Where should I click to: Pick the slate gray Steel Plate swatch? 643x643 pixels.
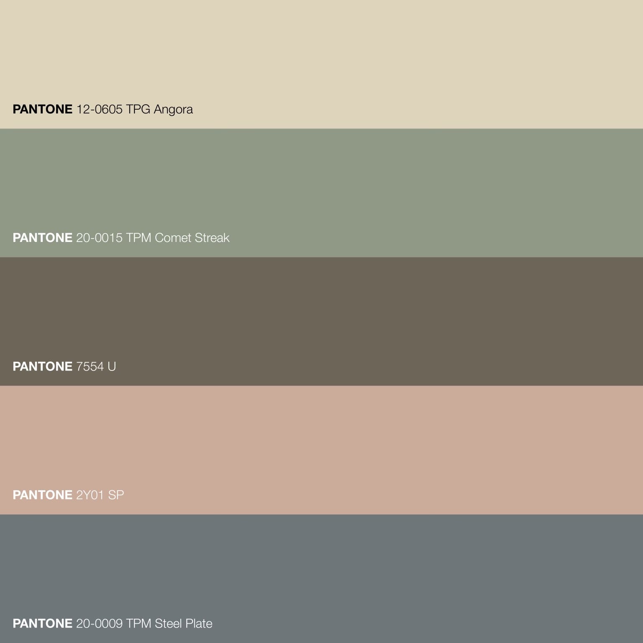point(321,574)
